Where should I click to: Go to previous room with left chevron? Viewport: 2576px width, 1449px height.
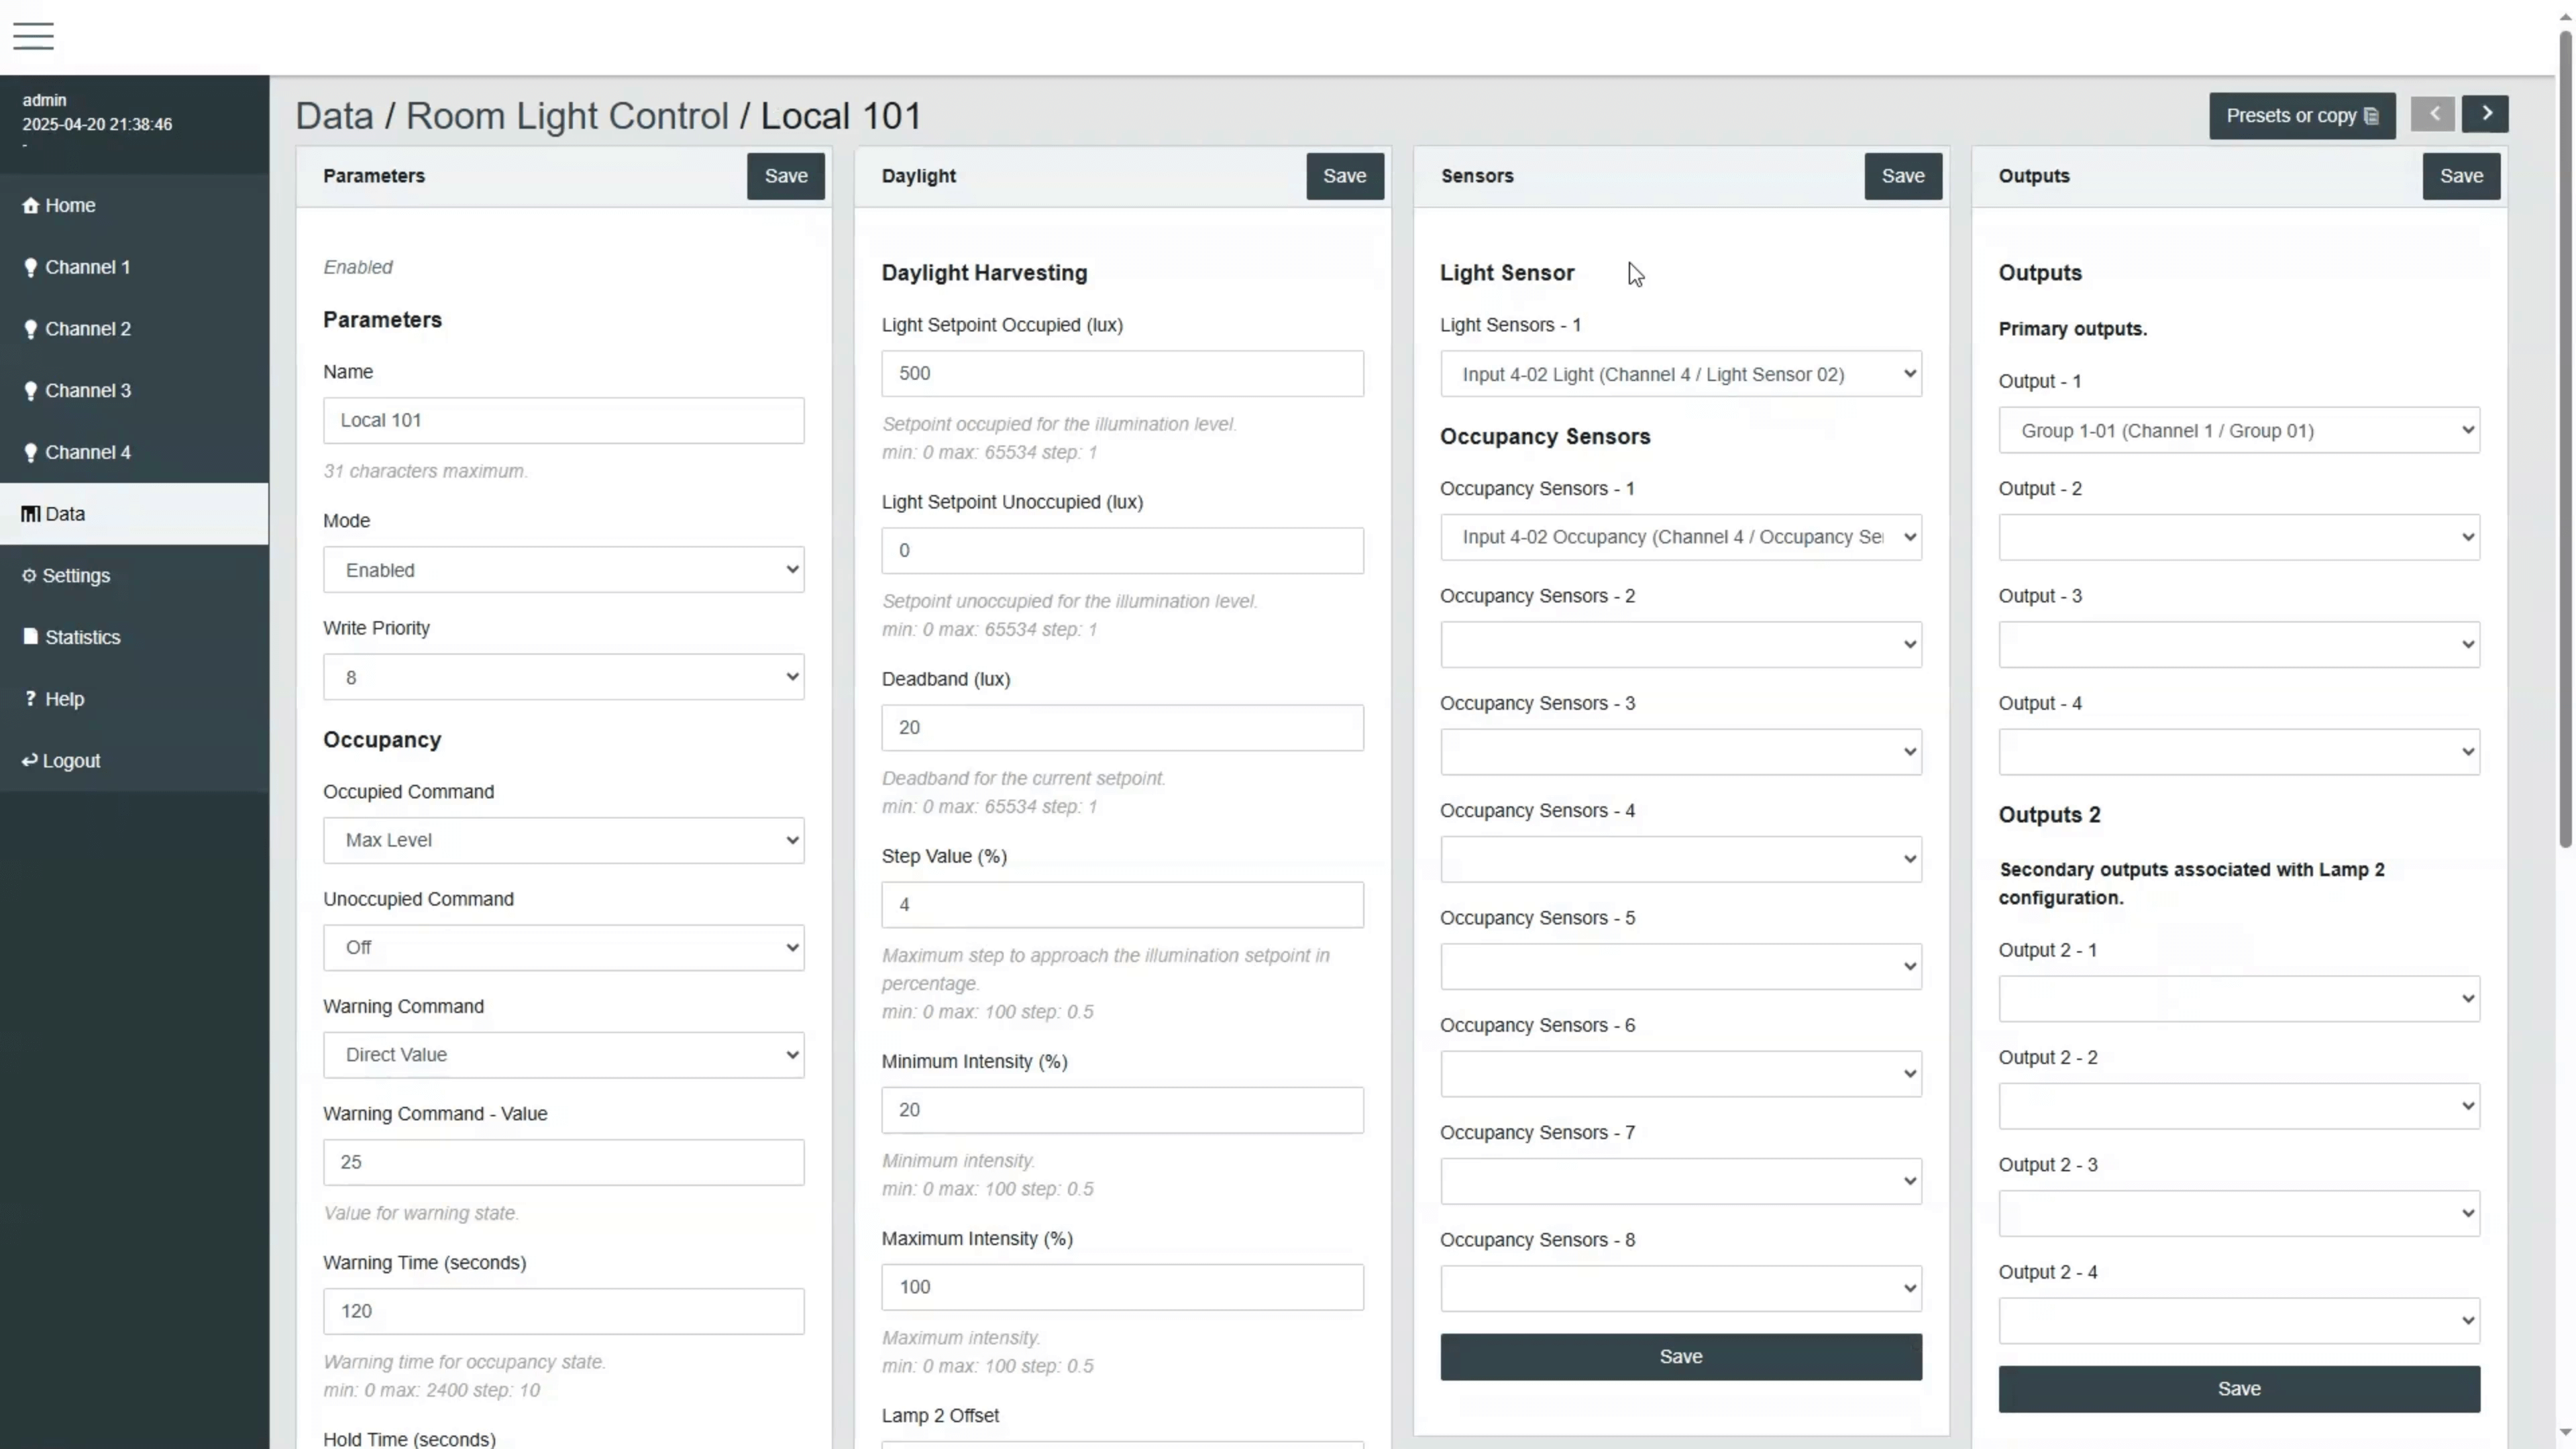(2433, 114)
